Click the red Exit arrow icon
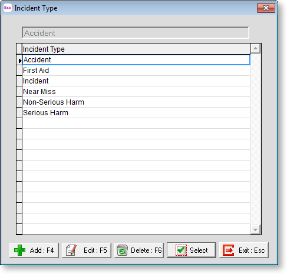287x274 pixels. tap(228, 250)
